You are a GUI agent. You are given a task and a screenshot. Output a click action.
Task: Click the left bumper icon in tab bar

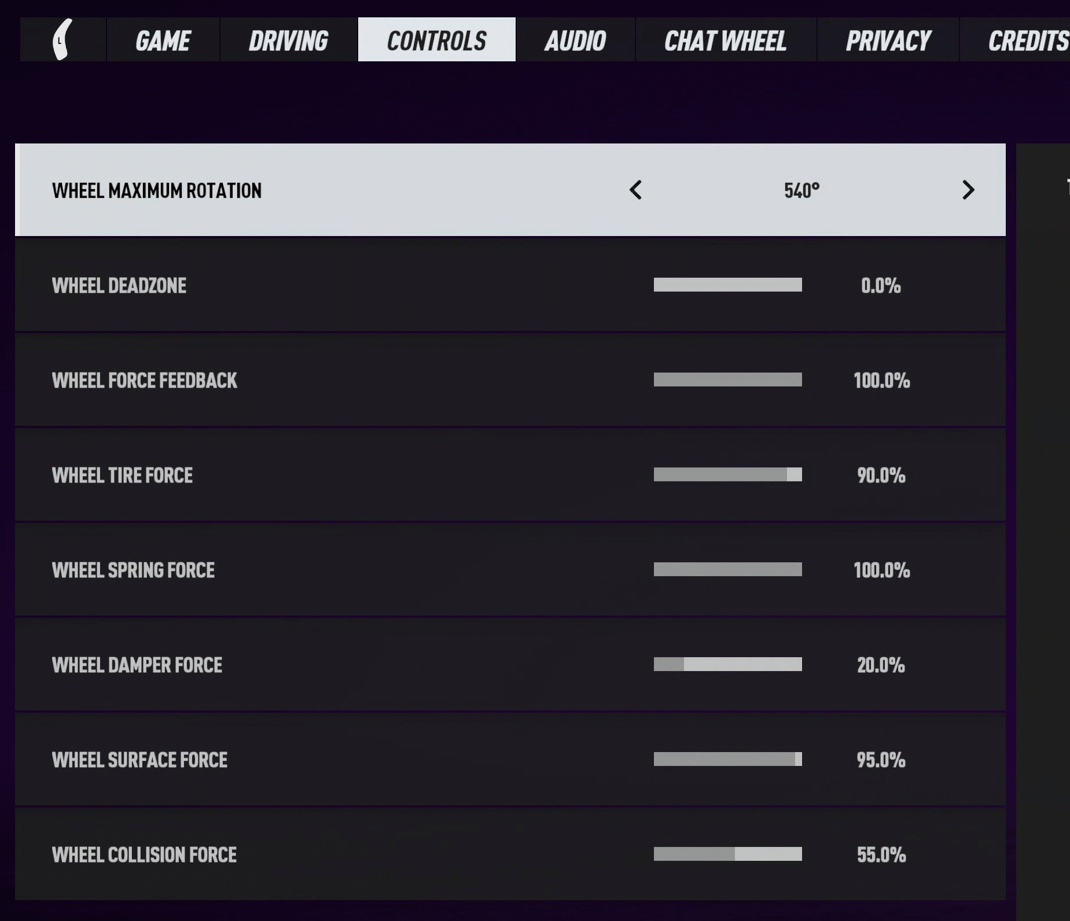(62, 39)
